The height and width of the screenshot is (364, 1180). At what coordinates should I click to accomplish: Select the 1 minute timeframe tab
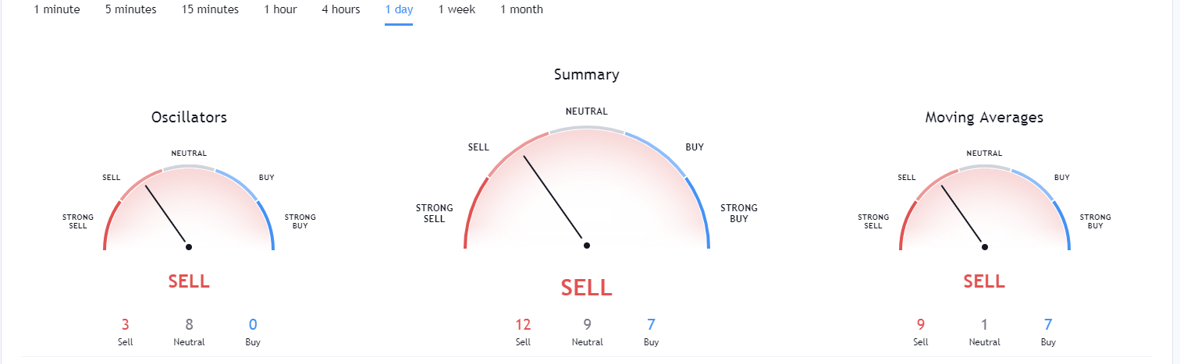coord(57,9)
